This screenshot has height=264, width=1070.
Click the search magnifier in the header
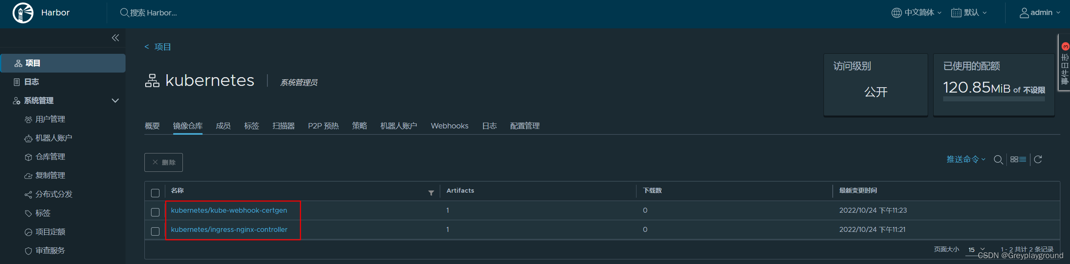point(124,13)
